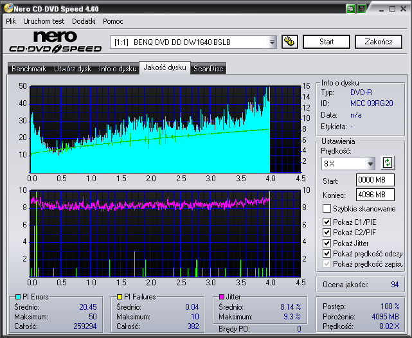Click the PI Failures lower graph

(165, 233)
